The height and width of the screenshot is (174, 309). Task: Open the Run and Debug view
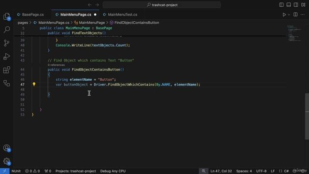(x=7, y=57)
